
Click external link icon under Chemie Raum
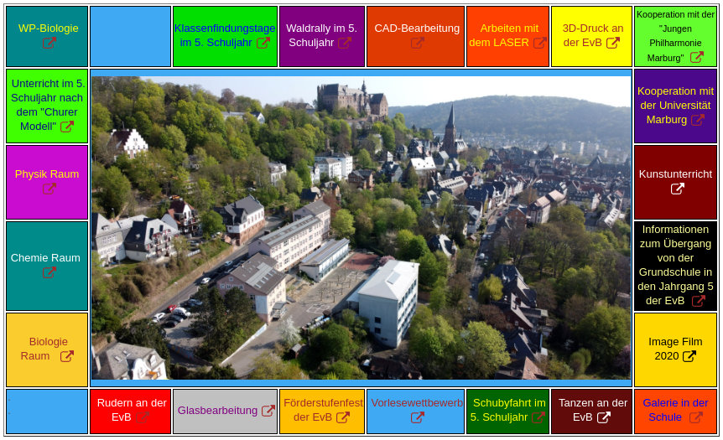pos(49,273)
